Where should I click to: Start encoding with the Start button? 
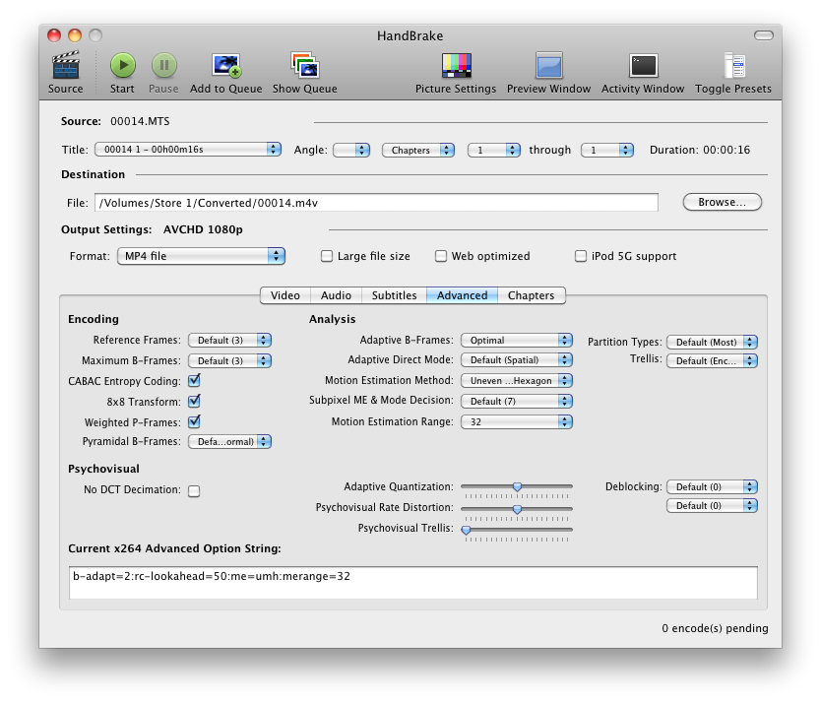[x=122, y=66]
